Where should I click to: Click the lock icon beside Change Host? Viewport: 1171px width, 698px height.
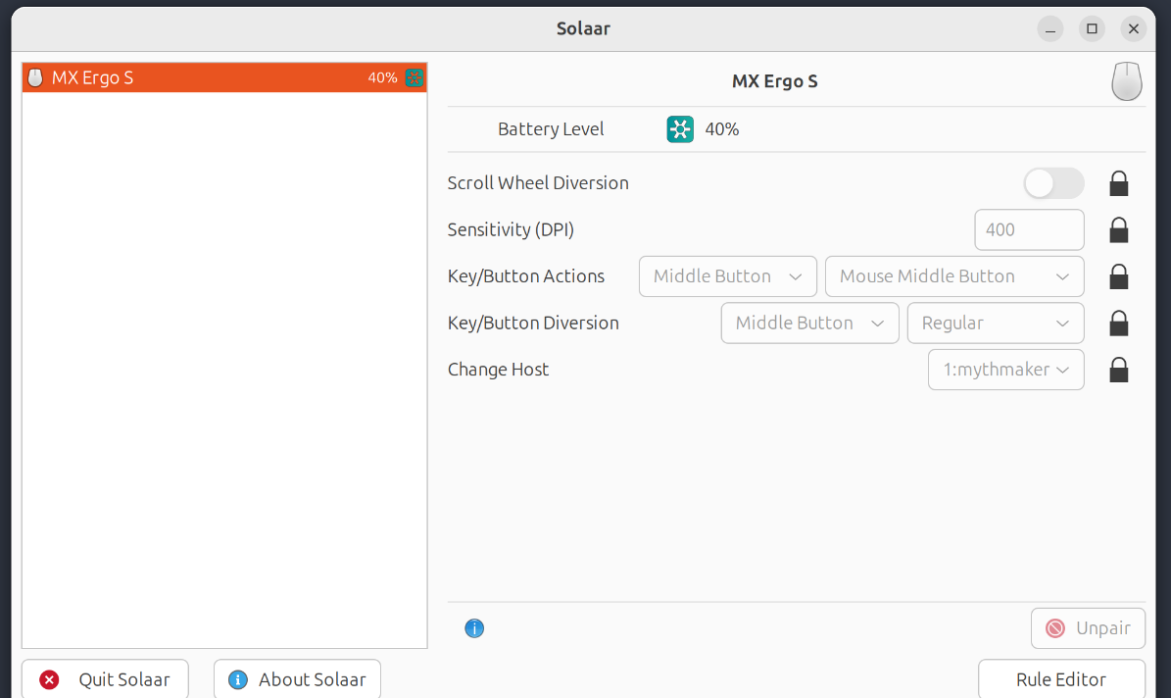click(x=1118, y=370)
